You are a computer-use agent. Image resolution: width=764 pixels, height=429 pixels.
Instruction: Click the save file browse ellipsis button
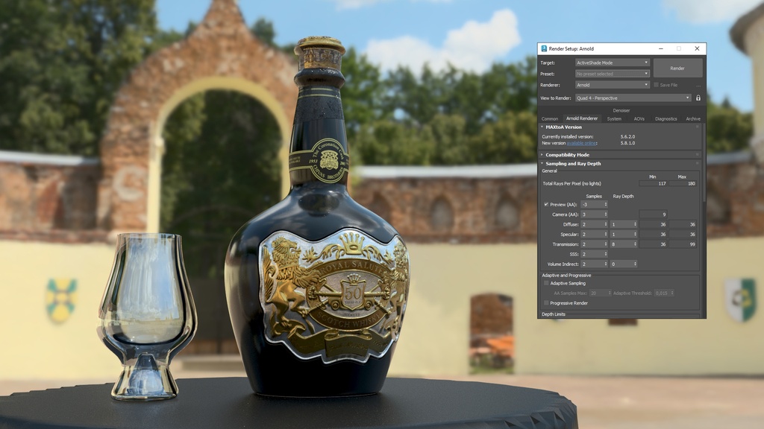[x=698, y=85]
